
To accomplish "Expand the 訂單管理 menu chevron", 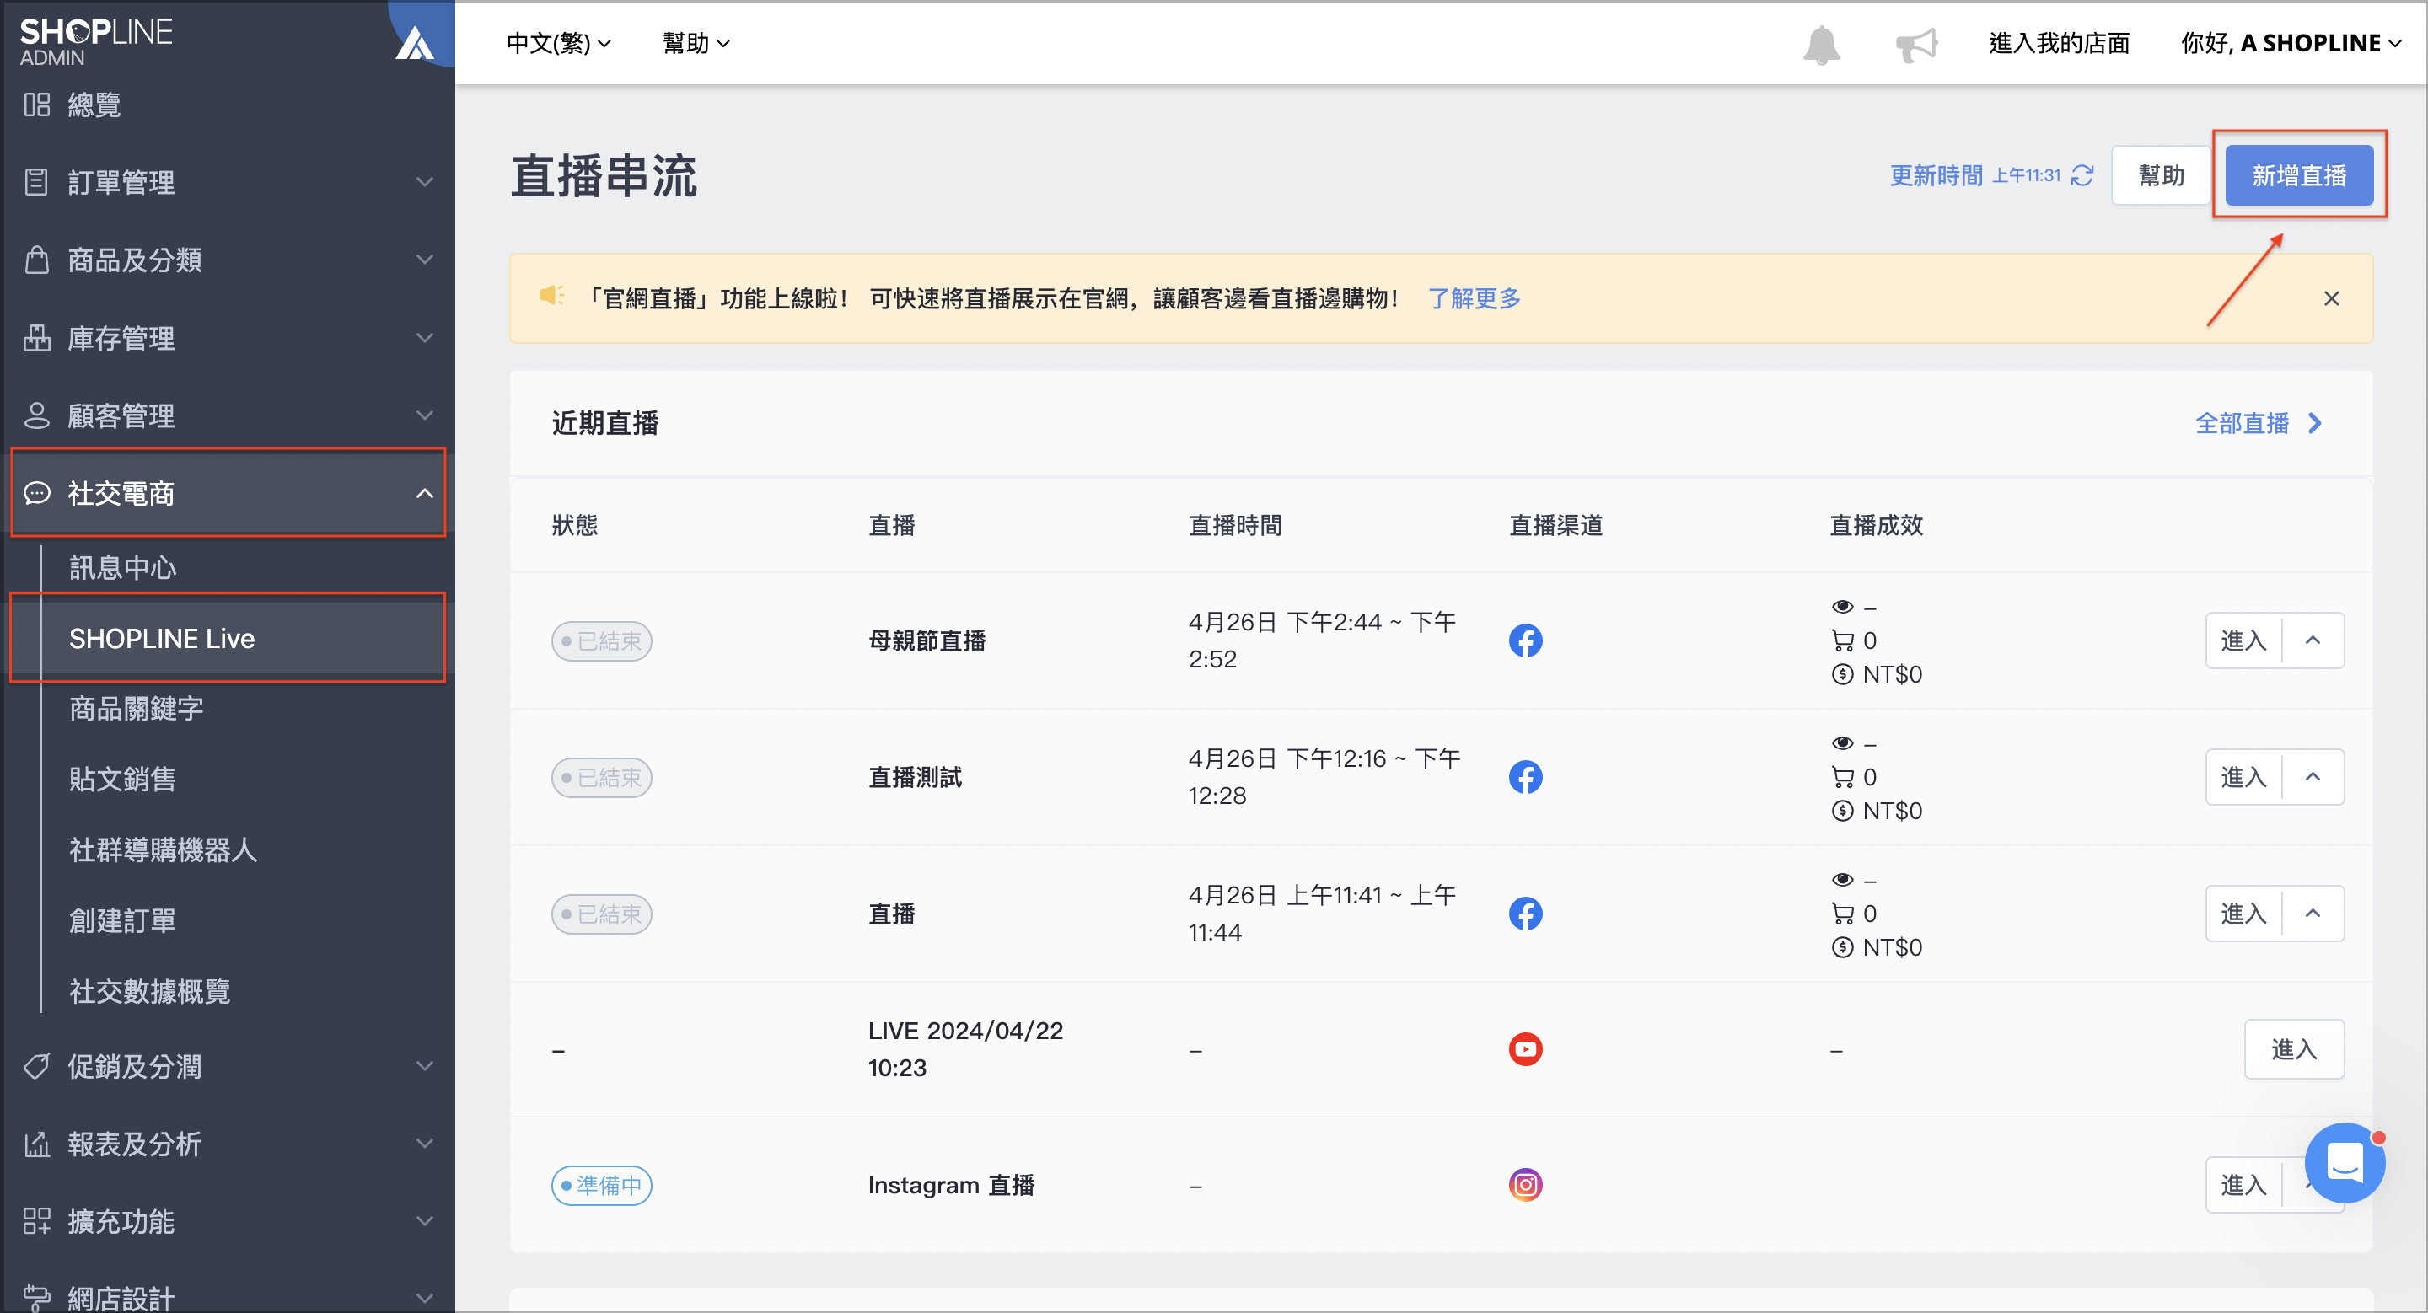I will pos(425,182).
